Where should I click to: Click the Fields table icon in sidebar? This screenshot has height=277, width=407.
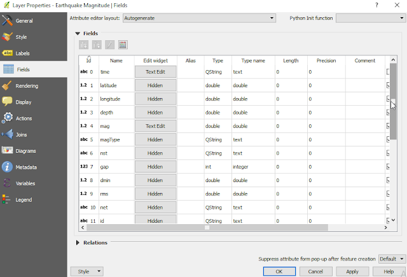coord(8,69)
